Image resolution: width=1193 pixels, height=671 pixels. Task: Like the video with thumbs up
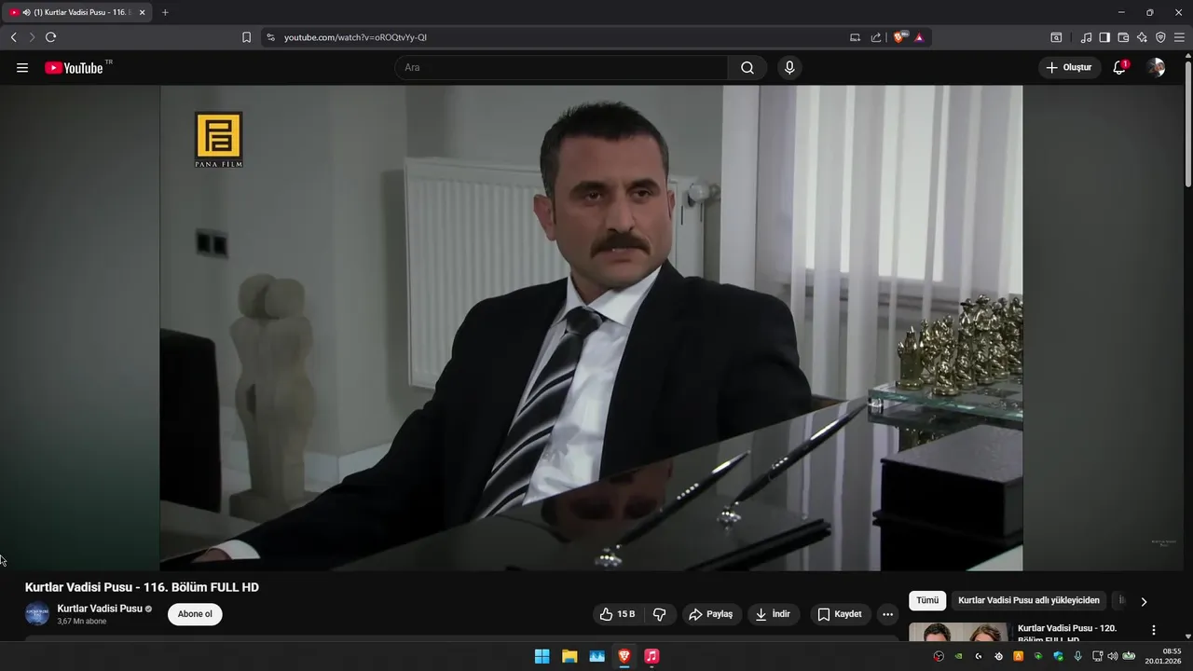pyautogui.click(x=617, y=614)
